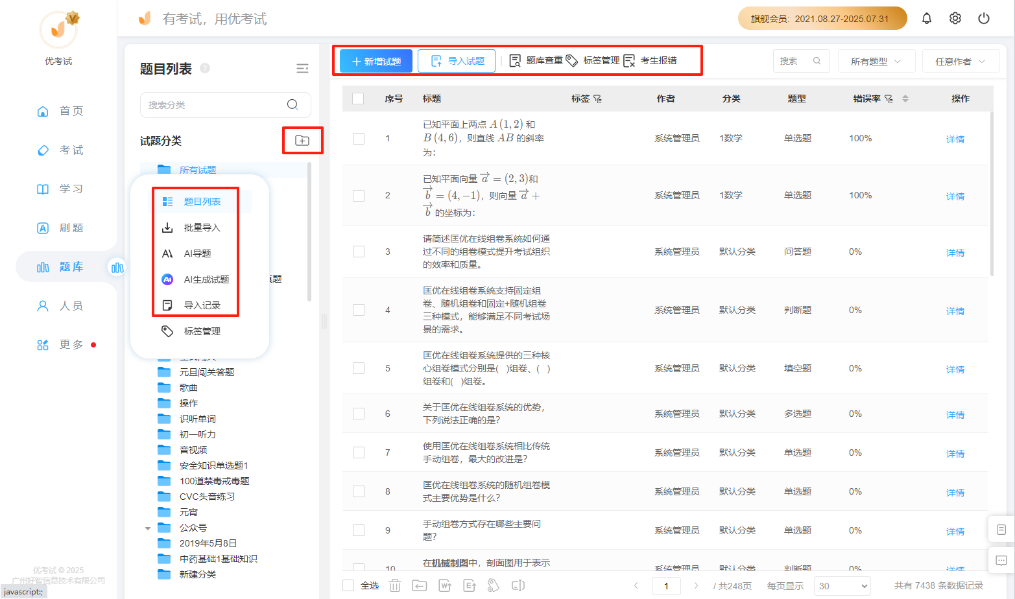Open the per-page count dropdown showing 30
This screenshot has height=599, width=1015.
point(842,585)
